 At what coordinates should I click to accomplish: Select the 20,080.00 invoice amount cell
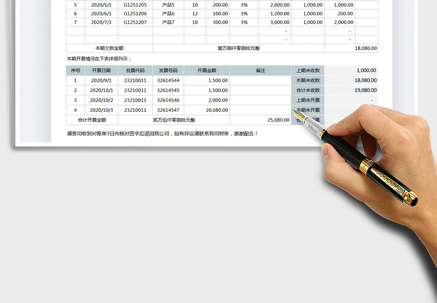(206, 110)
